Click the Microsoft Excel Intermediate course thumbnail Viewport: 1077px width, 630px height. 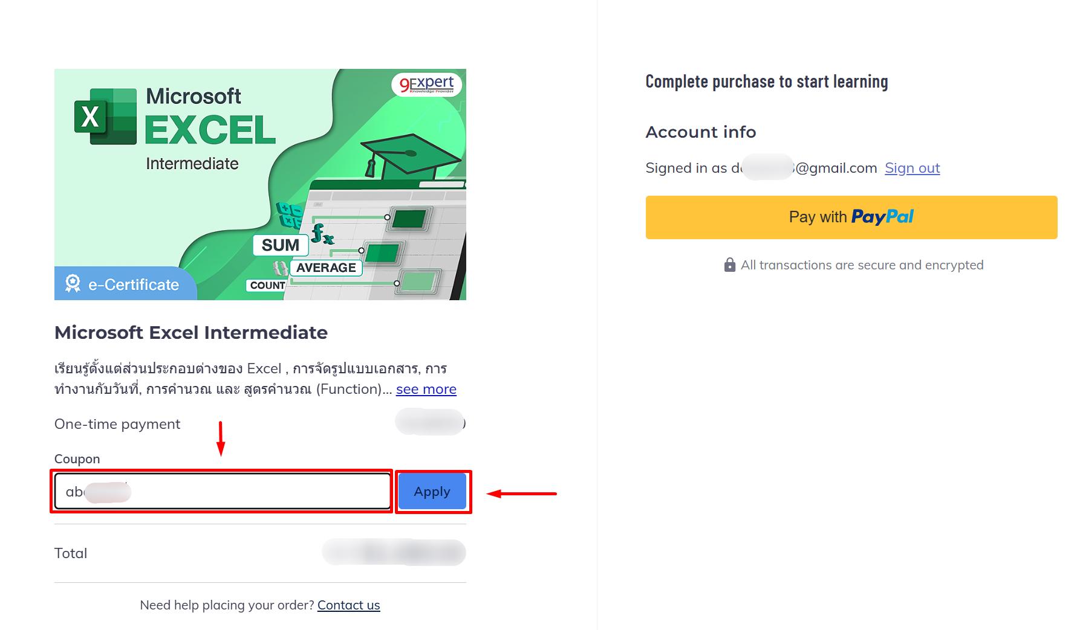pyautogui.click(x=260, y=184)
